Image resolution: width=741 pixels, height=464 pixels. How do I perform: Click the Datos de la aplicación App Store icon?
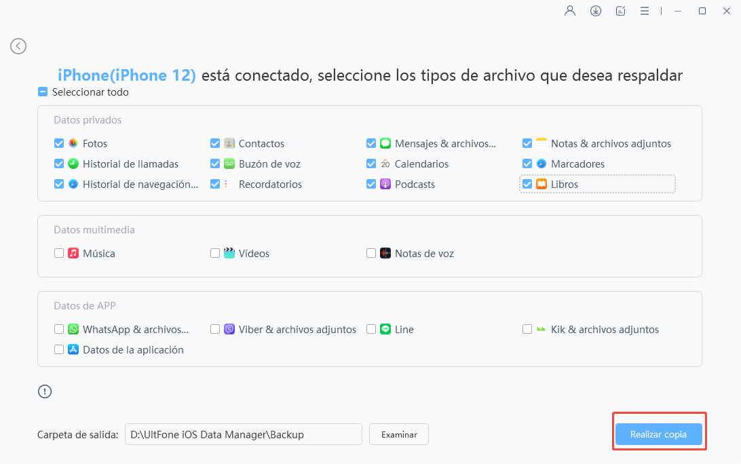click(73, 349)
